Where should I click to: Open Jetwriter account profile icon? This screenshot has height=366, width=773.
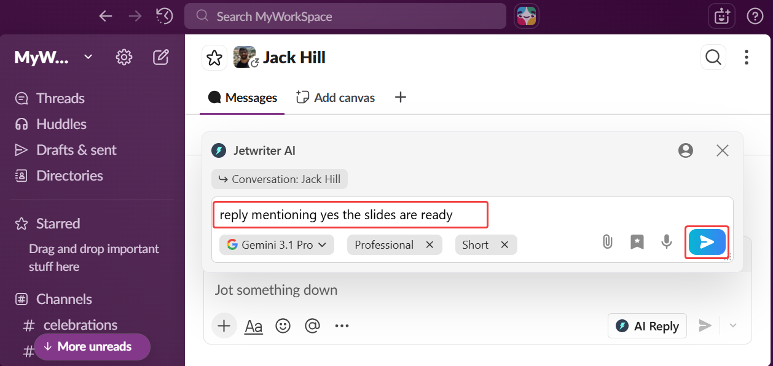coord(686,150)
